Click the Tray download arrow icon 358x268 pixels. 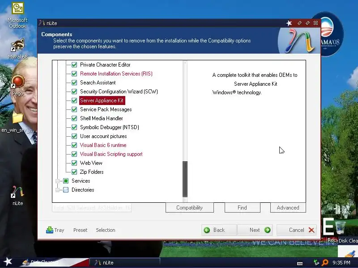pos(49,230)
